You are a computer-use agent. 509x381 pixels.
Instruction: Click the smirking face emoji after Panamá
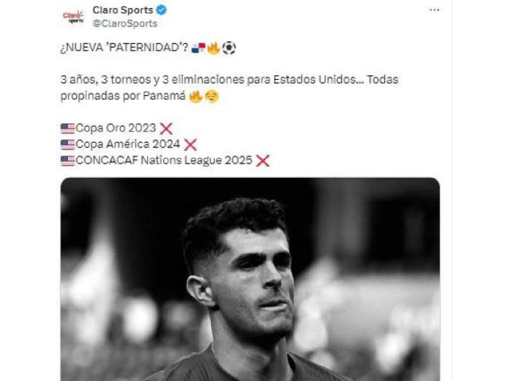(212, 97)
